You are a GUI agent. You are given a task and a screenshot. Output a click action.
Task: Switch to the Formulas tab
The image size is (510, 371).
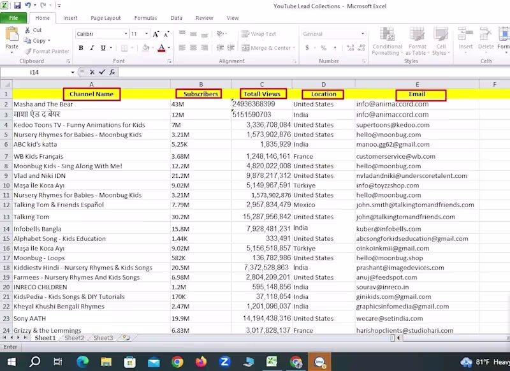tap(145, 18)
